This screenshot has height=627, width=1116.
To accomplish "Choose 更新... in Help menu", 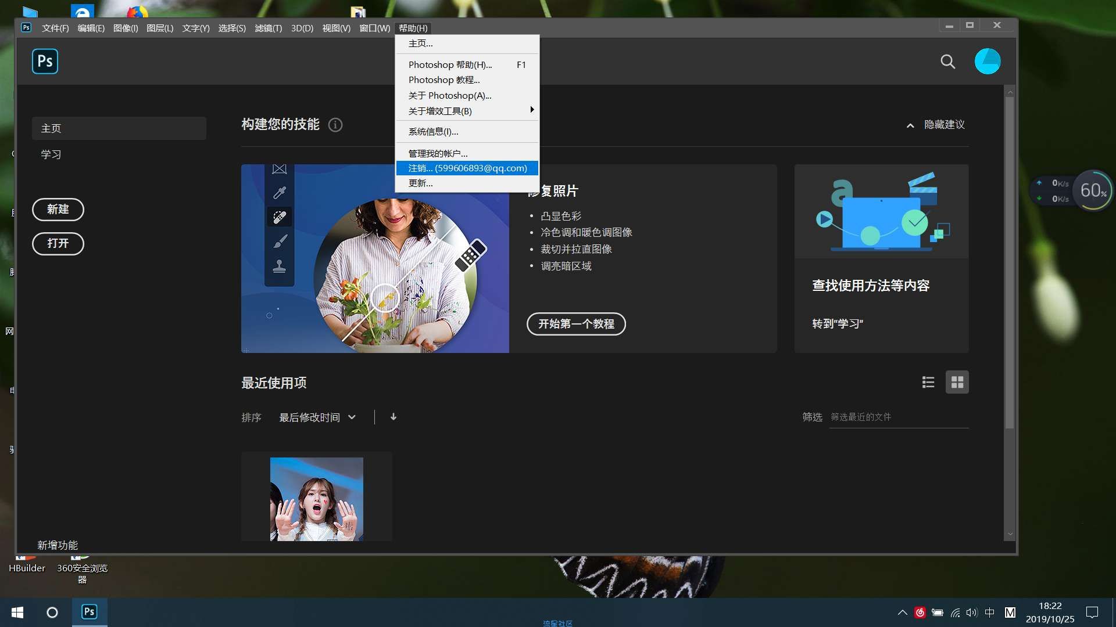I will (467, 183).
